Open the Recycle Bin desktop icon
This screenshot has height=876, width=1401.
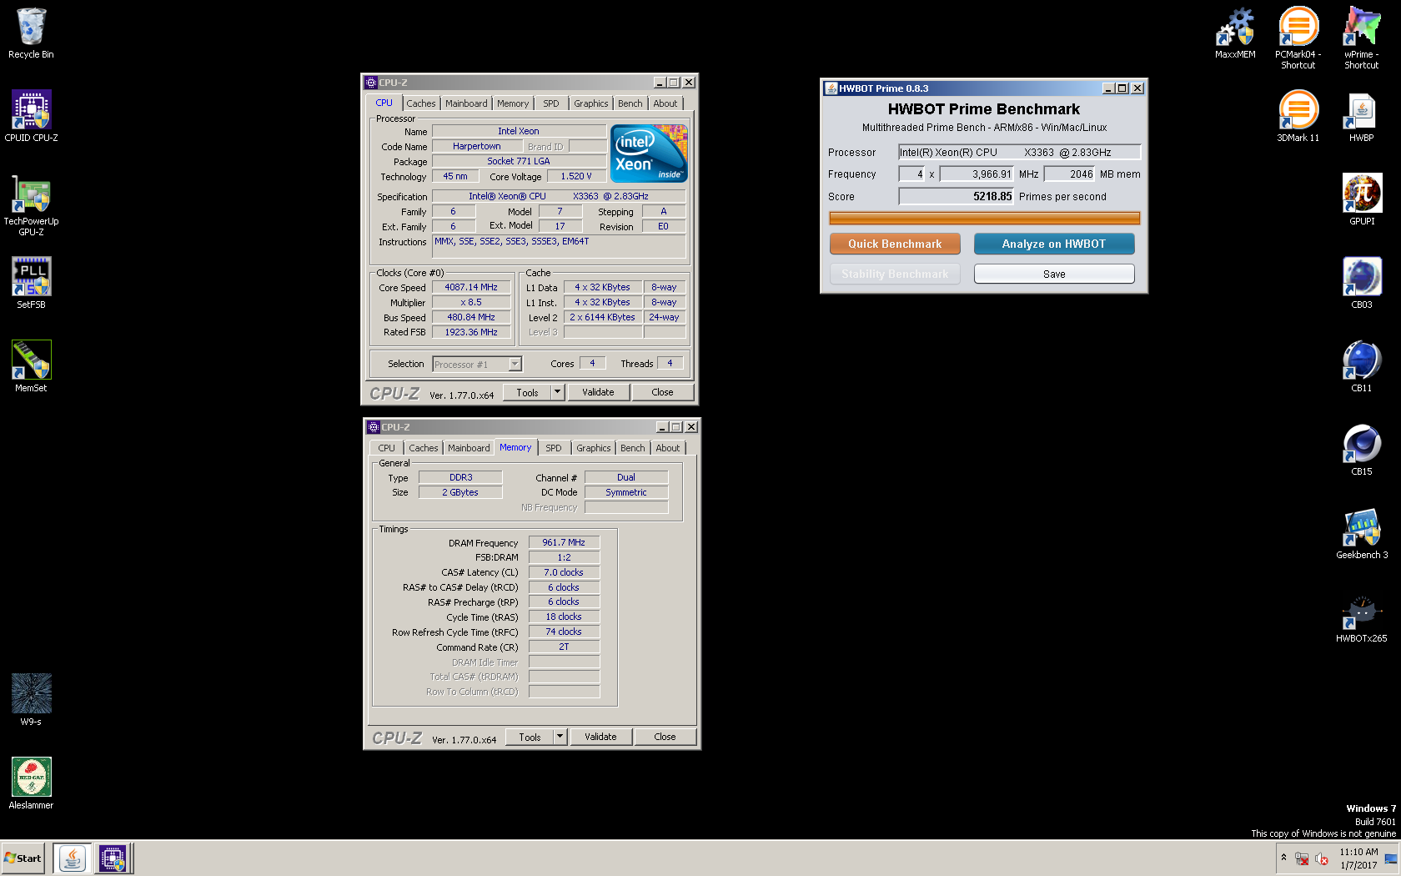pos(31,33)
